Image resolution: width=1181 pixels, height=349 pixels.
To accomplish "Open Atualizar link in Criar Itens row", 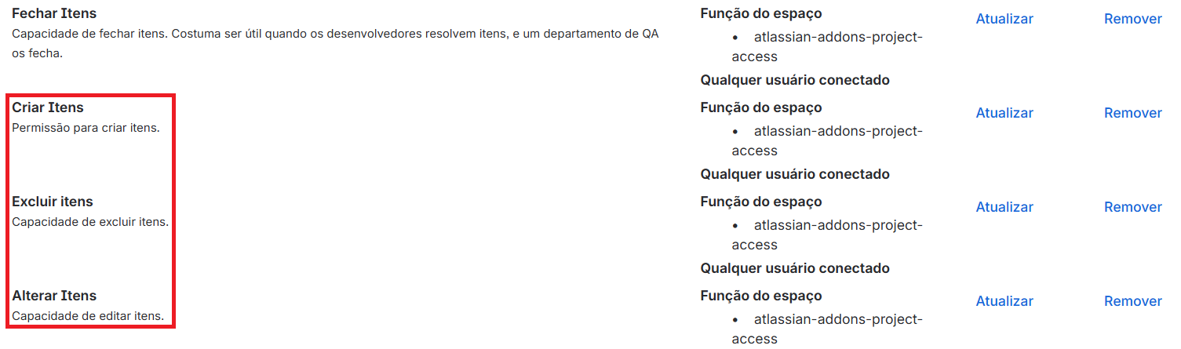I will click(1004, 113).
